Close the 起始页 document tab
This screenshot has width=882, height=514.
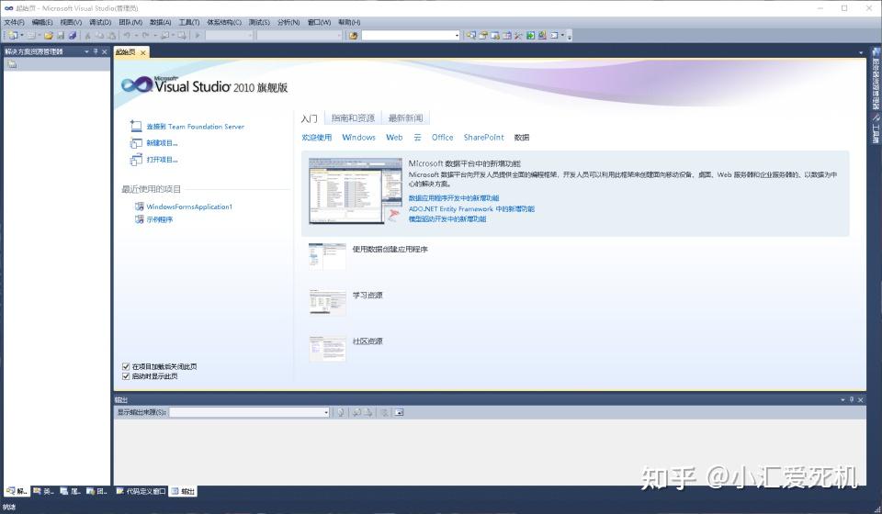click(x=143, y=52)
